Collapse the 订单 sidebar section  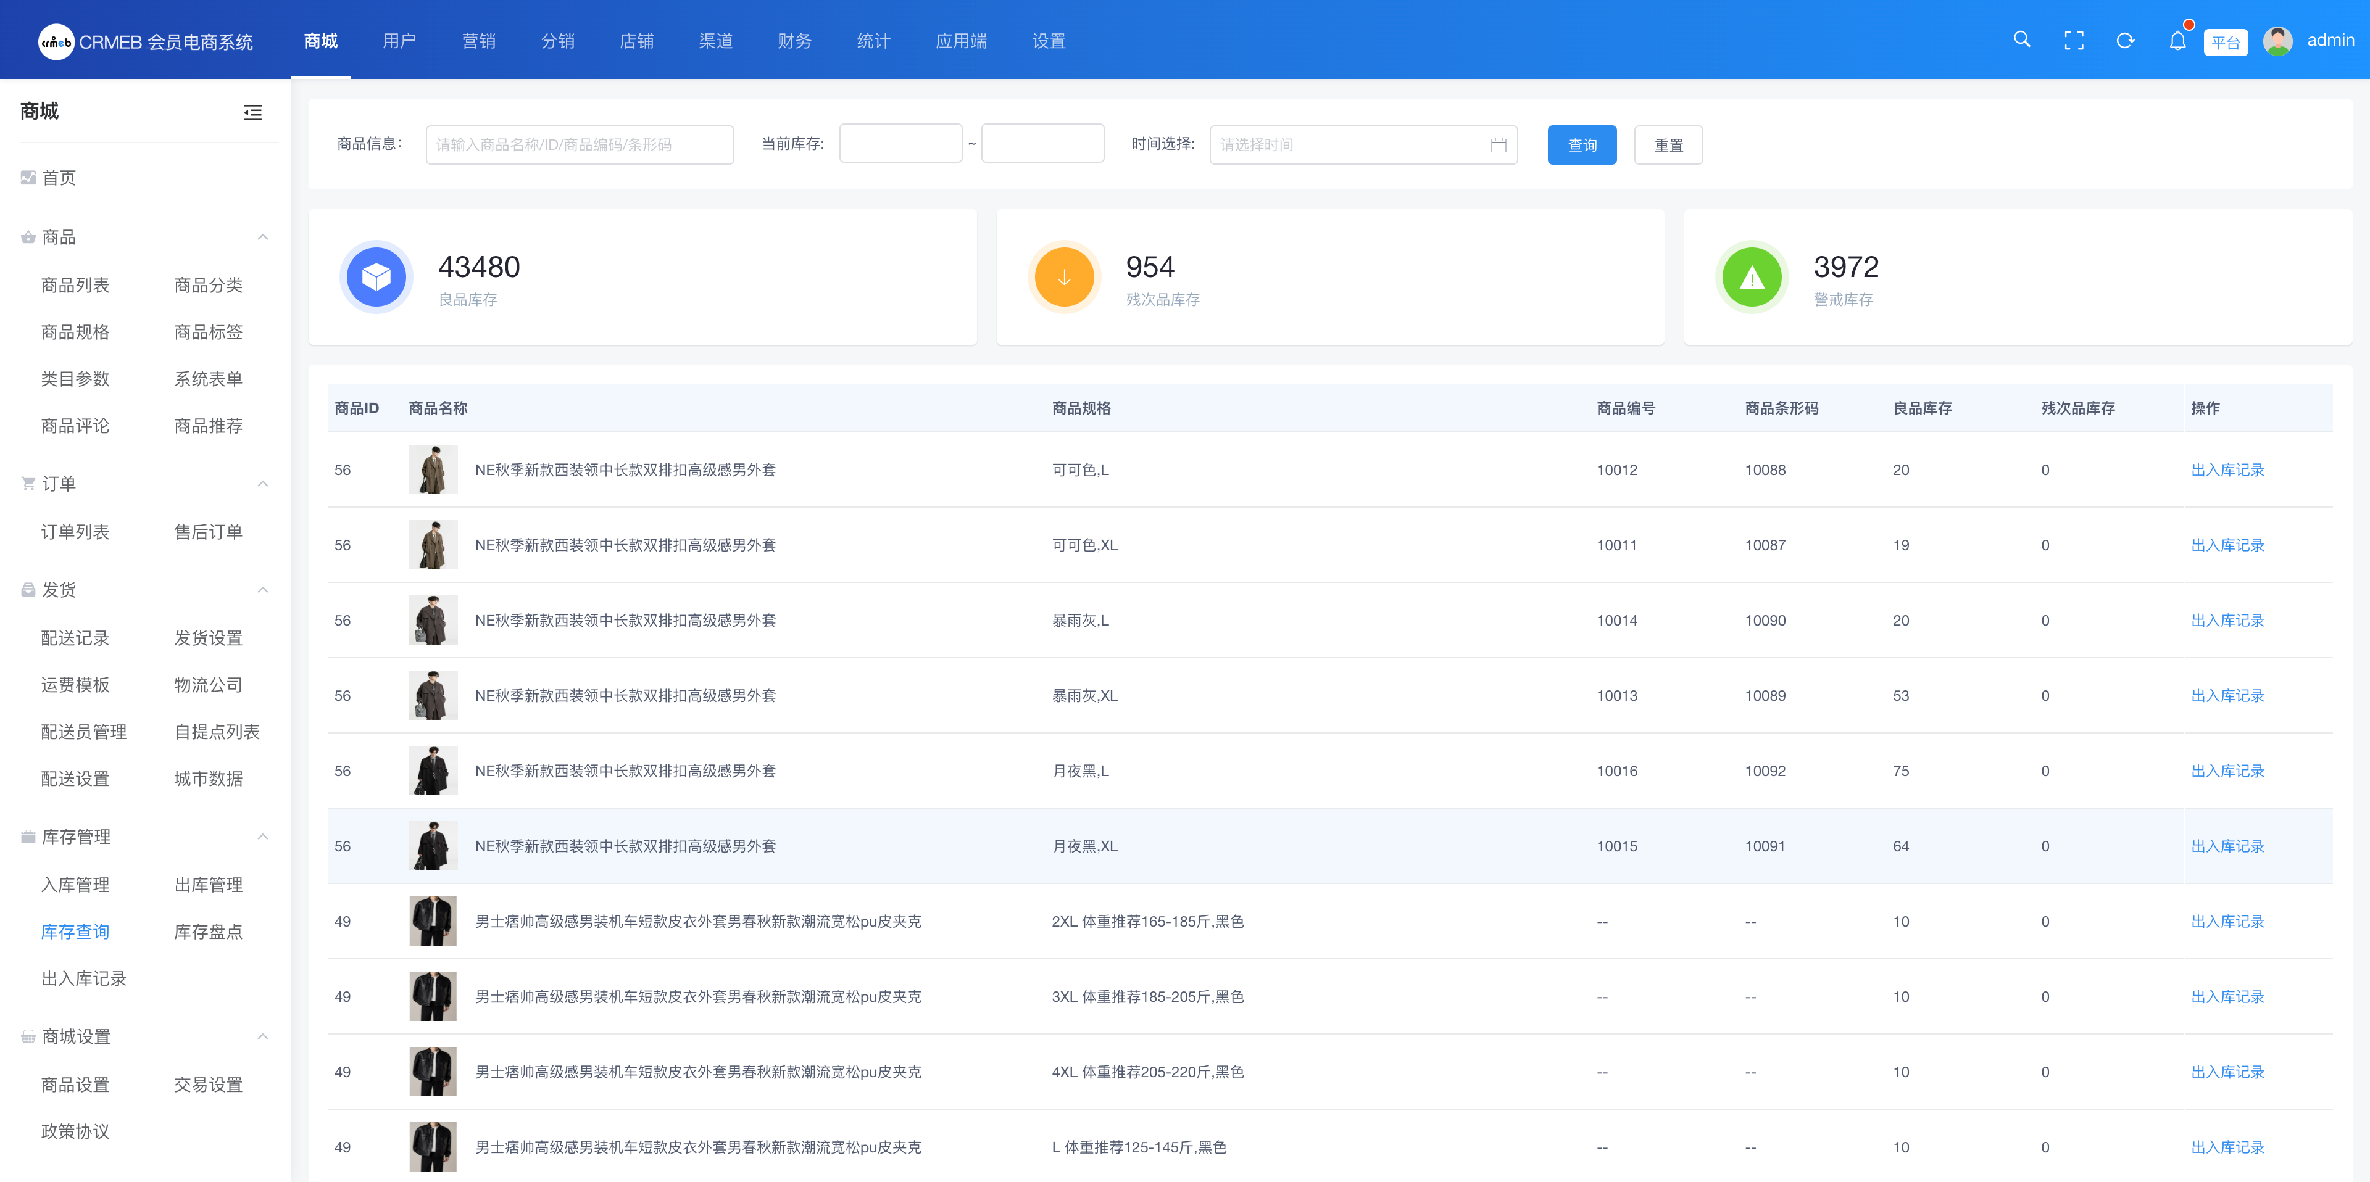tap(263, 484)
